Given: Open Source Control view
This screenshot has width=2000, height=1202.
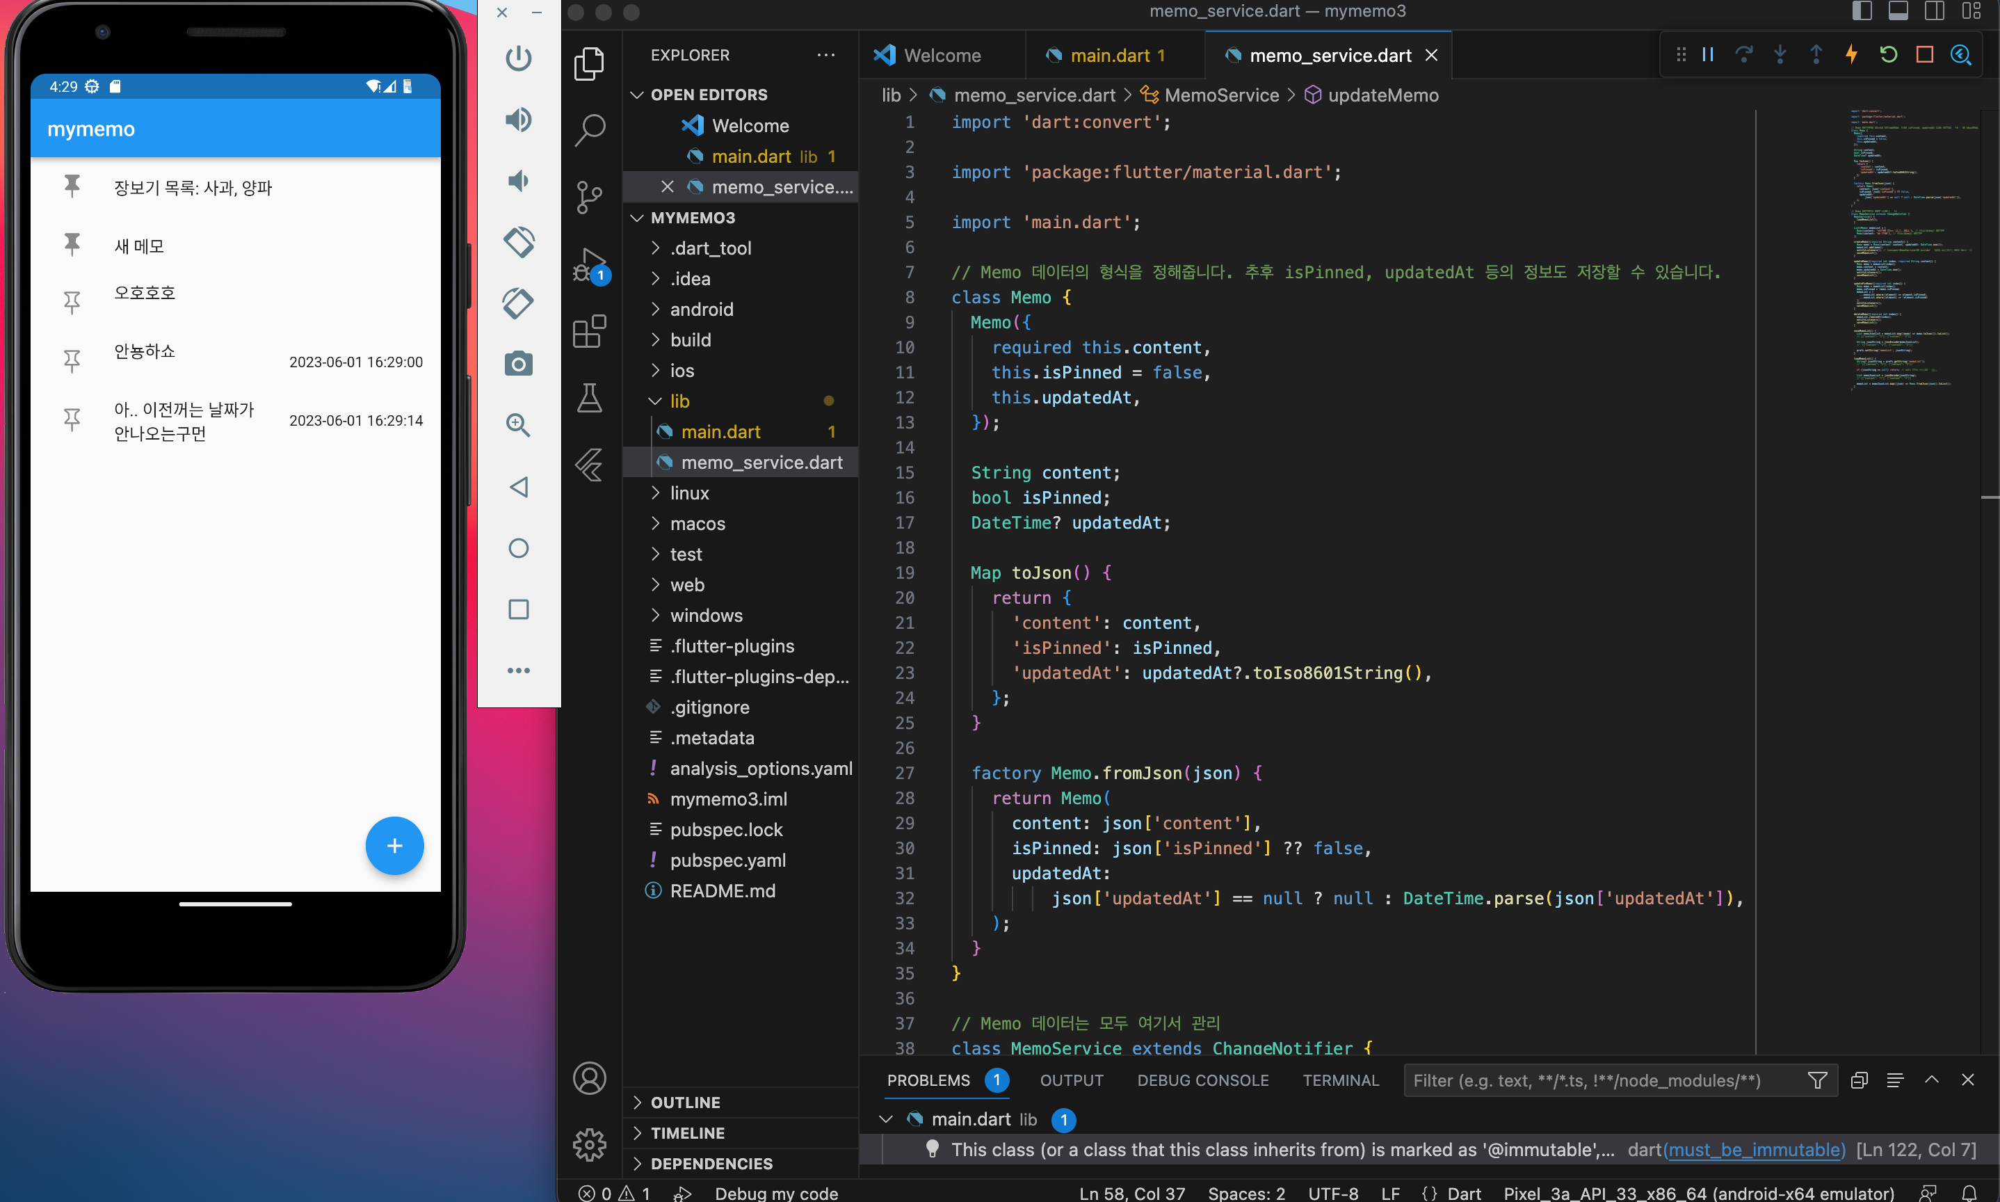Looking at the screenshot, I should tap(590, 197).
